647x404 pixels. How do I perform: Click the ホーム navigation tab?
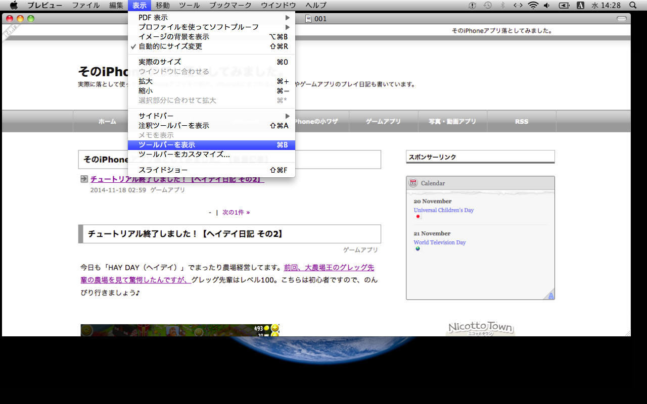coord(107,122)
